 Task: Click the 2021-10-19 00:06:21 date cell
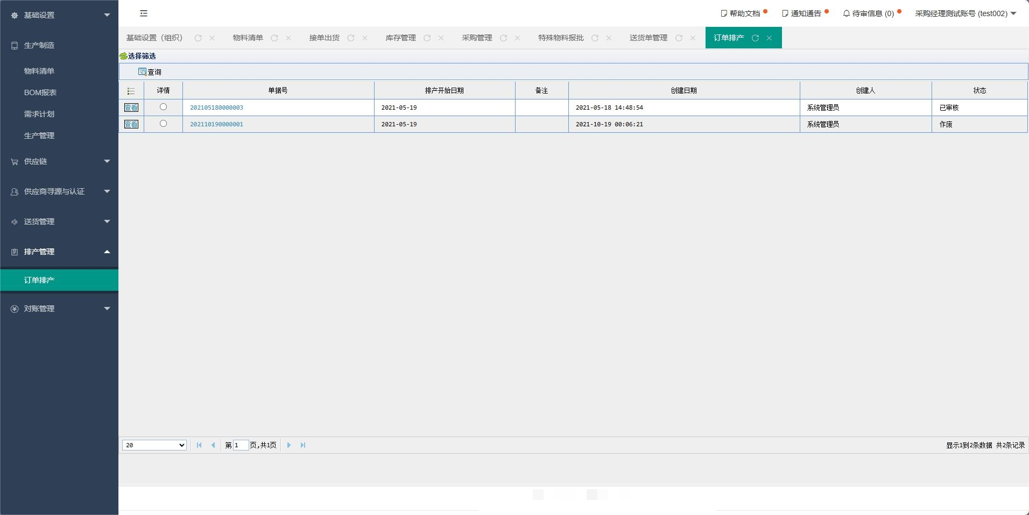pyautogui.click(x=684, y=124)
